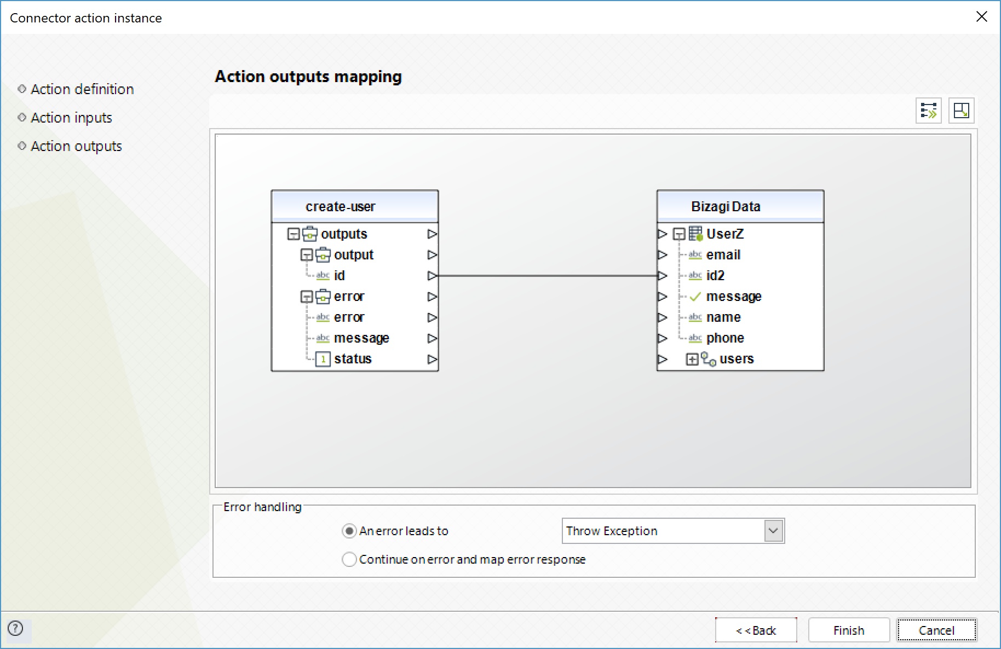The width and height of the screenshot is (1001, 649).
Task: Select the 'name' attribute row
Action: pyautogui.click(x=723, y=317)
